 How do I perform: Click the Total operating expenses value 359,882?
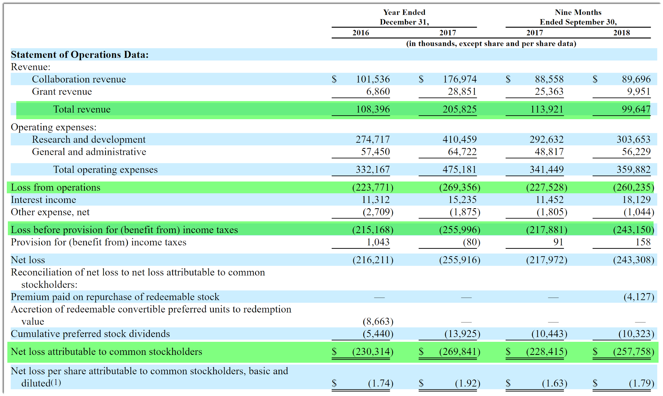tap(633, 169)
